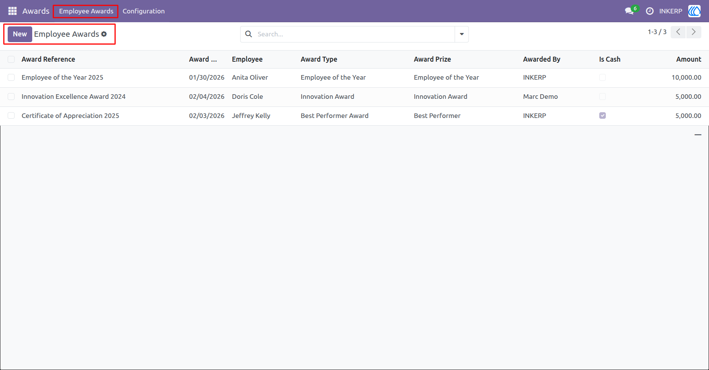Open the INKERP user menu
The width and height of the screenshot is (709, 370).
click(x=671, y=11)
